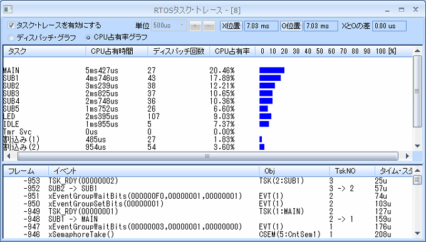The height and width of the screenshot is (242, 426).
Task: Click the CPU占有率 column header
Action: (232, 51)
